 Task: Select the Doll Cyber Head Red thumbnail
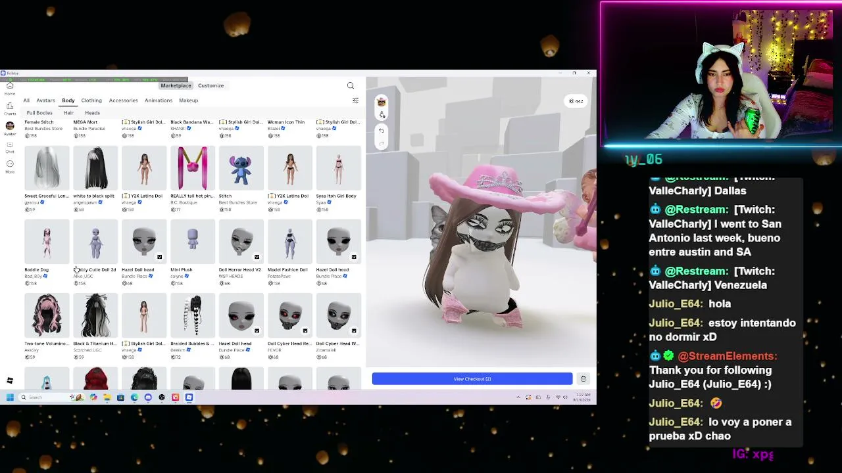click(290, 316)
